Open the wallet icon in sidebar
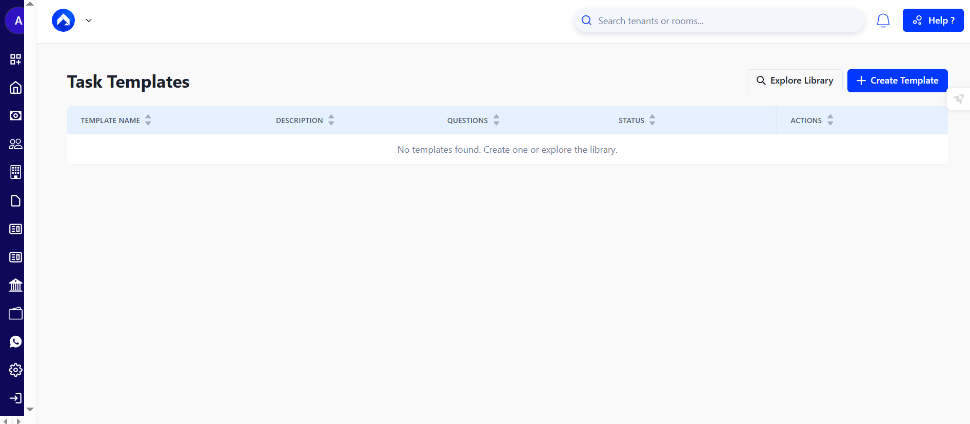970x424 pixels. click(x=15, y=313)
